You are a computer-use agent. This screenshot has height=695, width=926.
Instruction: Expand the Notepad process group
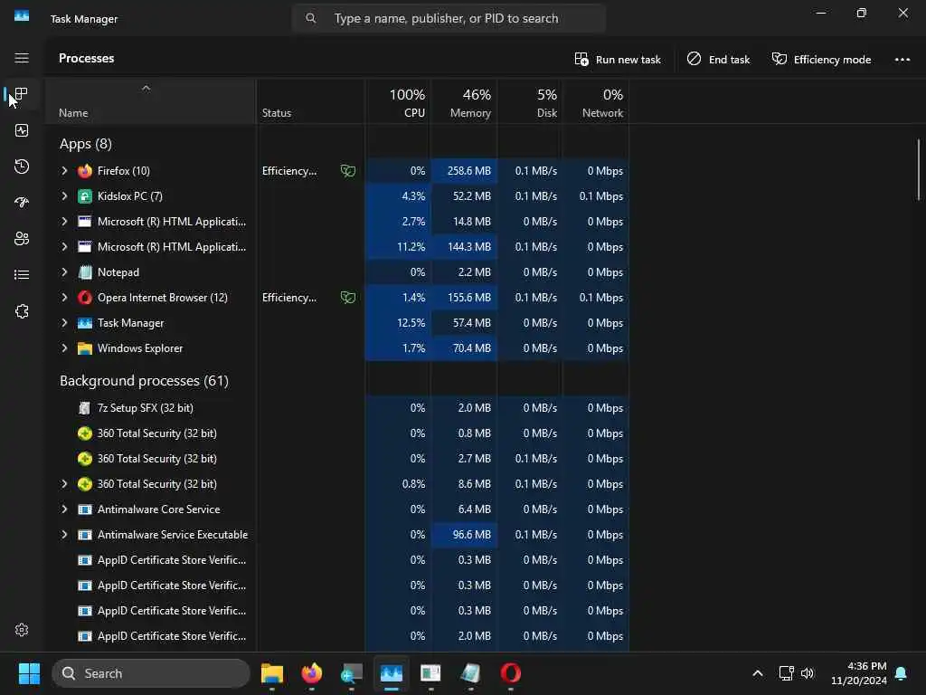(x=64, y=272)
